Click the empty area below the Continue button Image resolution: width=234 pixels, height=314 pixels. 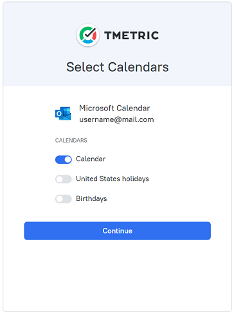point(117,275)
